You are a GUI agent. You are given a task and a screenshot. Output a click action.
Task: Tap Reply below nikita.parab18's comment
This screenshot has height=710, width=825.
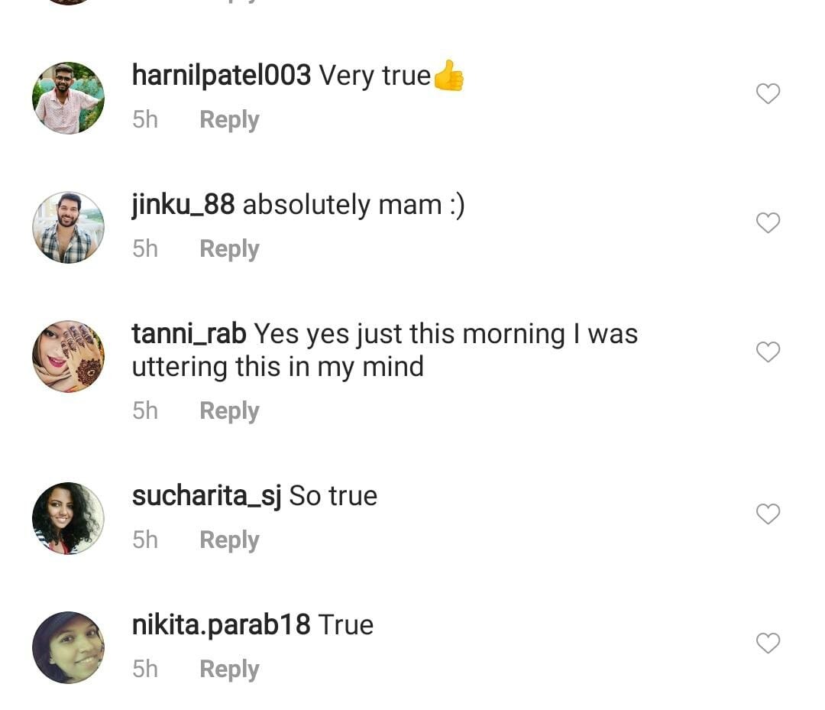229,669
